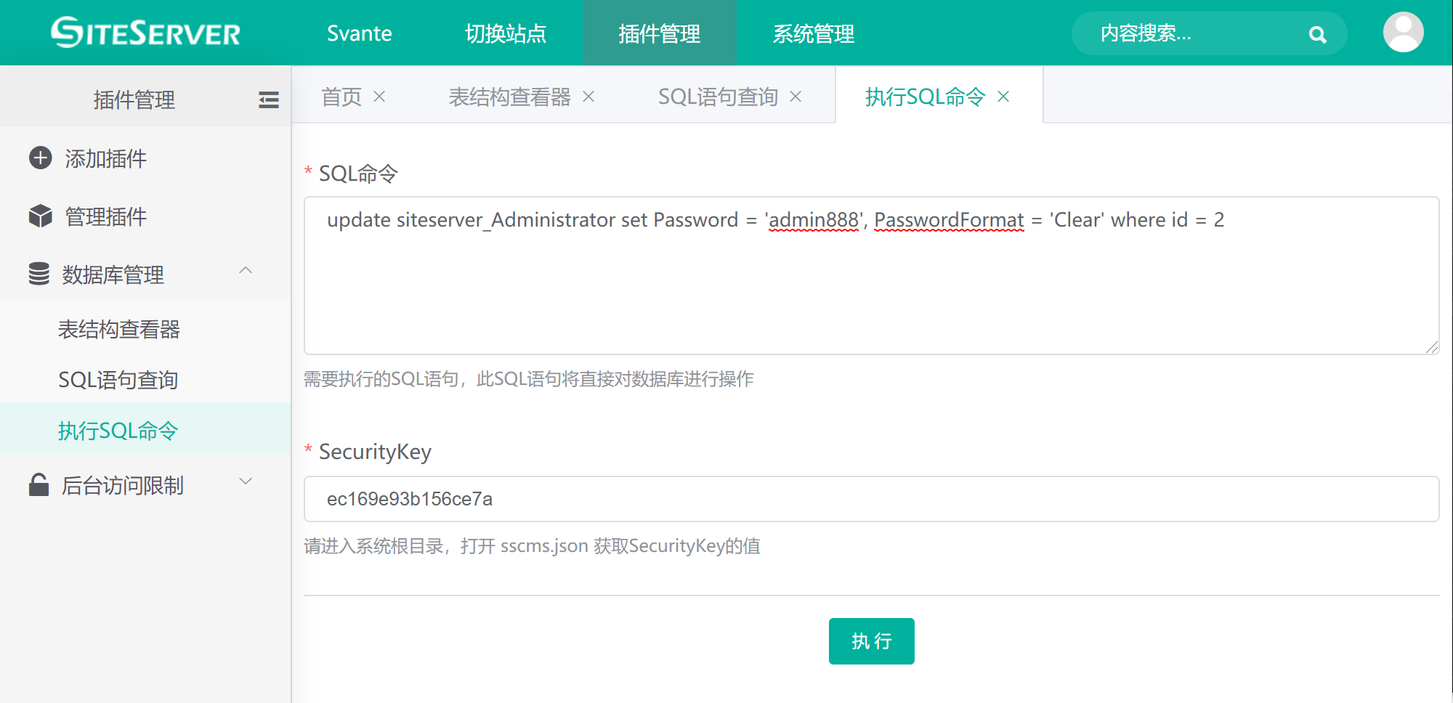Image resolution: width=1453 pixels, height=703 pixels.
Task: Click the cube icon for 管理插件
Action: (40, 216)
